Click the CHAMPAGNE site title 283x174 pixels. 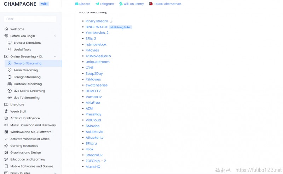(x=20, y=4)
